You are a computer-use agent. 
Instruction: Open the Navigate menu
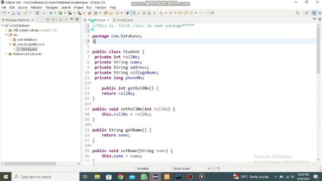(x=52, y=8)
